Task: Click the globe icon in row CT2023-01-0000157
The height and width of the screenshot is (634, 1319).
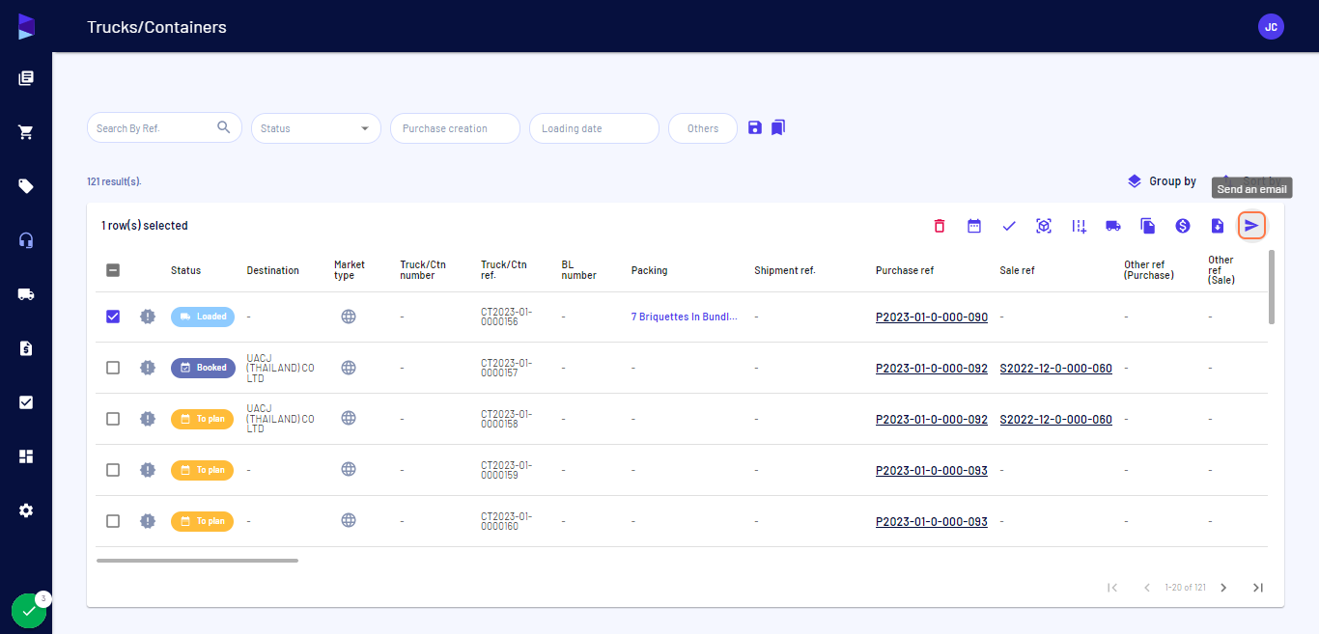Action: click(349, 368)
